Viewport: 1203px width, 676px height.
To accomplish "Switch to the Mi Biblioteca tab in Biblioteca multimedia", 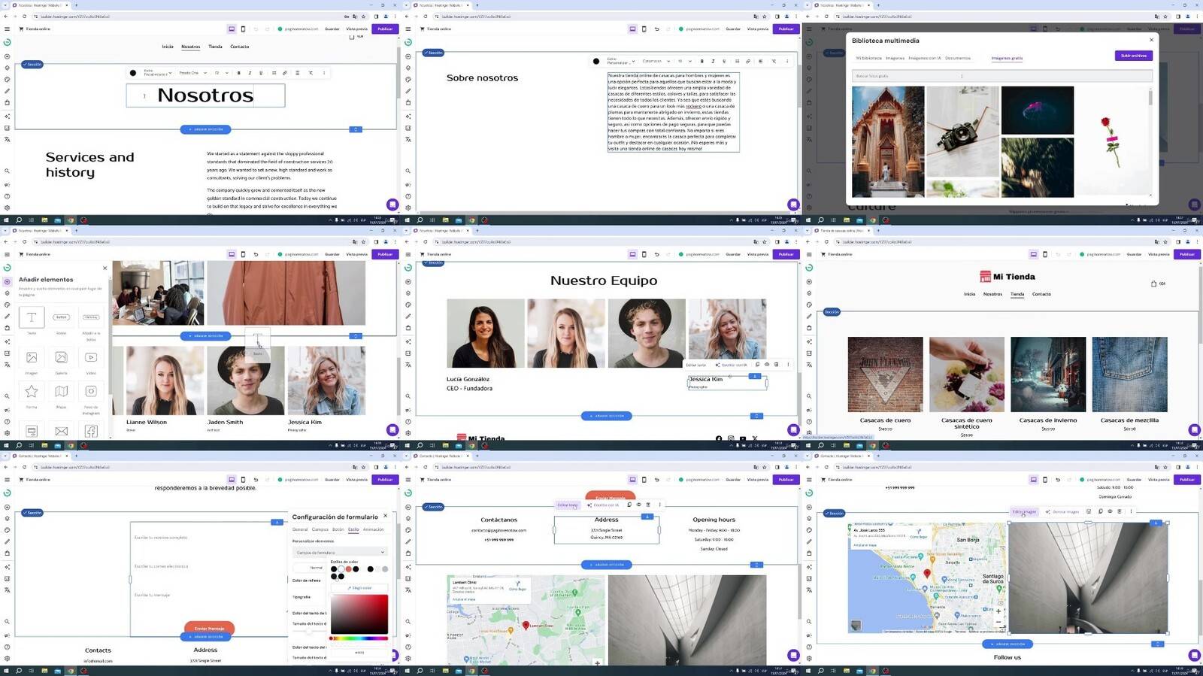I will [868, 58].
